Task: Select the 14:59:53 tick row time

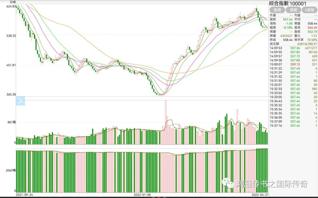Action: [x=276, y=48]
